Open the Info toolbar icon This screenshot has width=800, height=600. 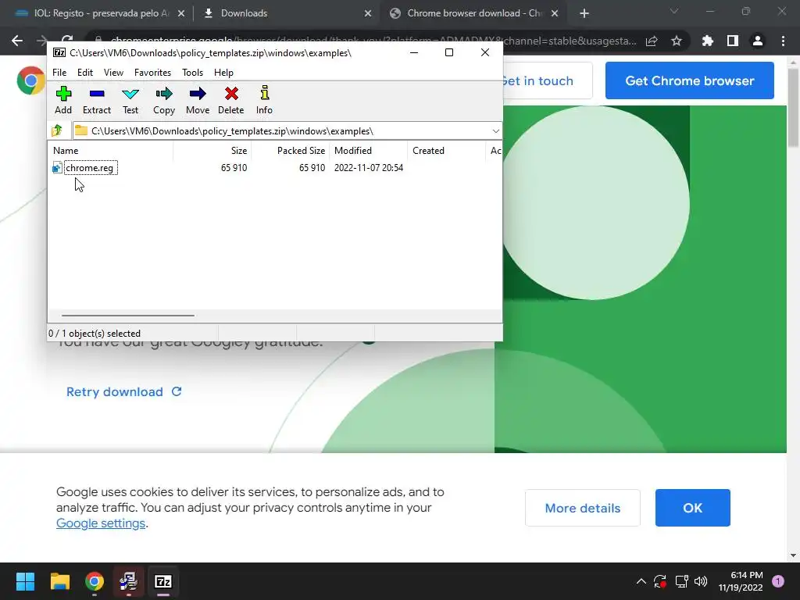point(264,100)
